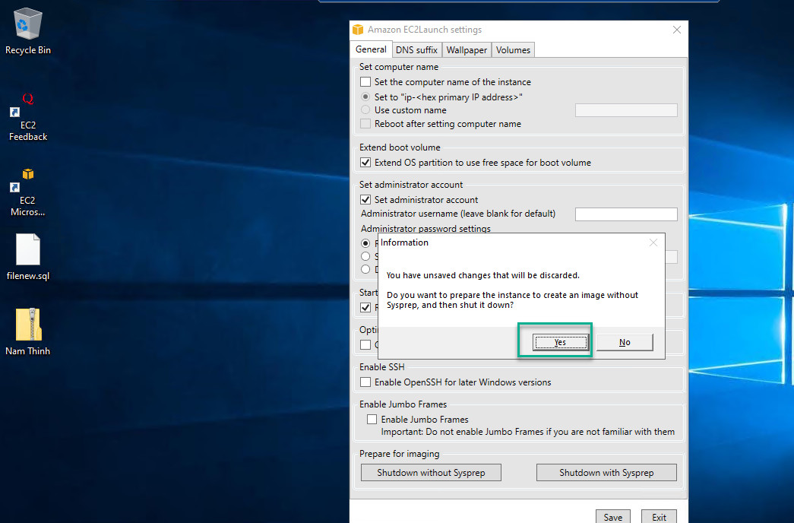Uncheck the Set administrator account checkbox
The image size is (794, 523).
coord(365,200)
